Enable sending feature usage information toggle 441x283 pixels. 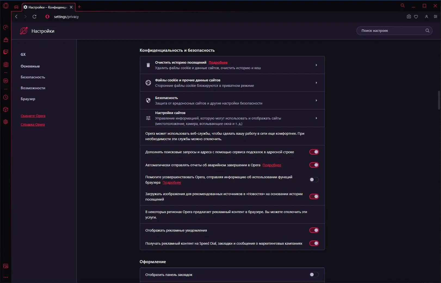[x=314, y=180]
